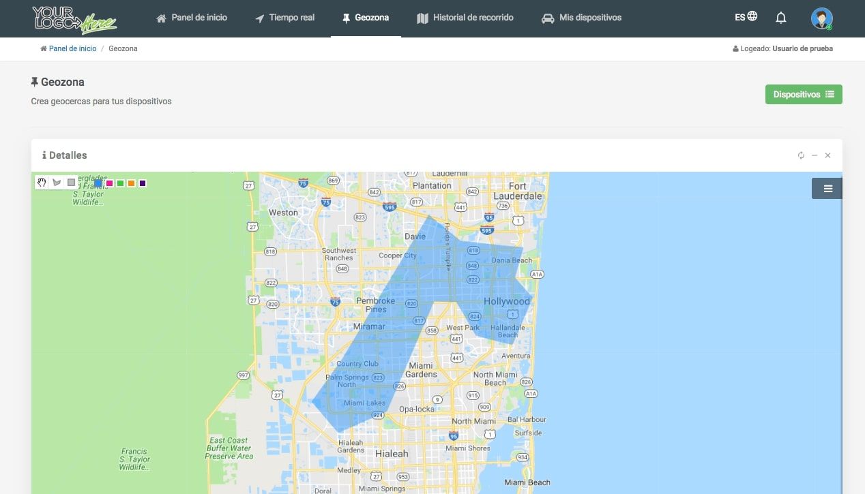Go to Panel de inicio tab
The width and height of the screenshot is (865, 494).
click(x=192, y=18)
